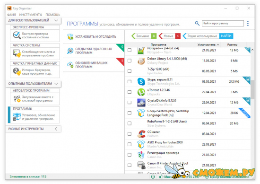Check the Skype checkbox

[x=130, y=82]
